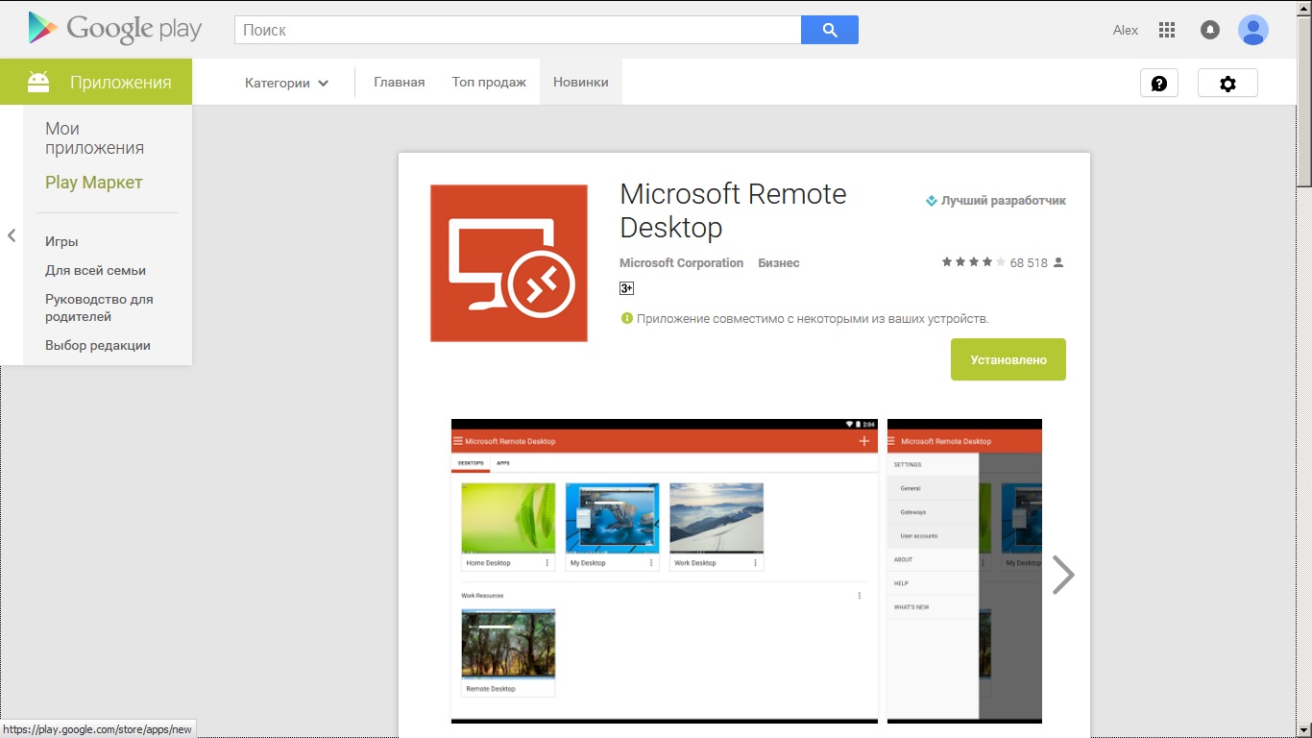Click the Установлено button
Screen dimensions: 1312x738
[1008, 359]
